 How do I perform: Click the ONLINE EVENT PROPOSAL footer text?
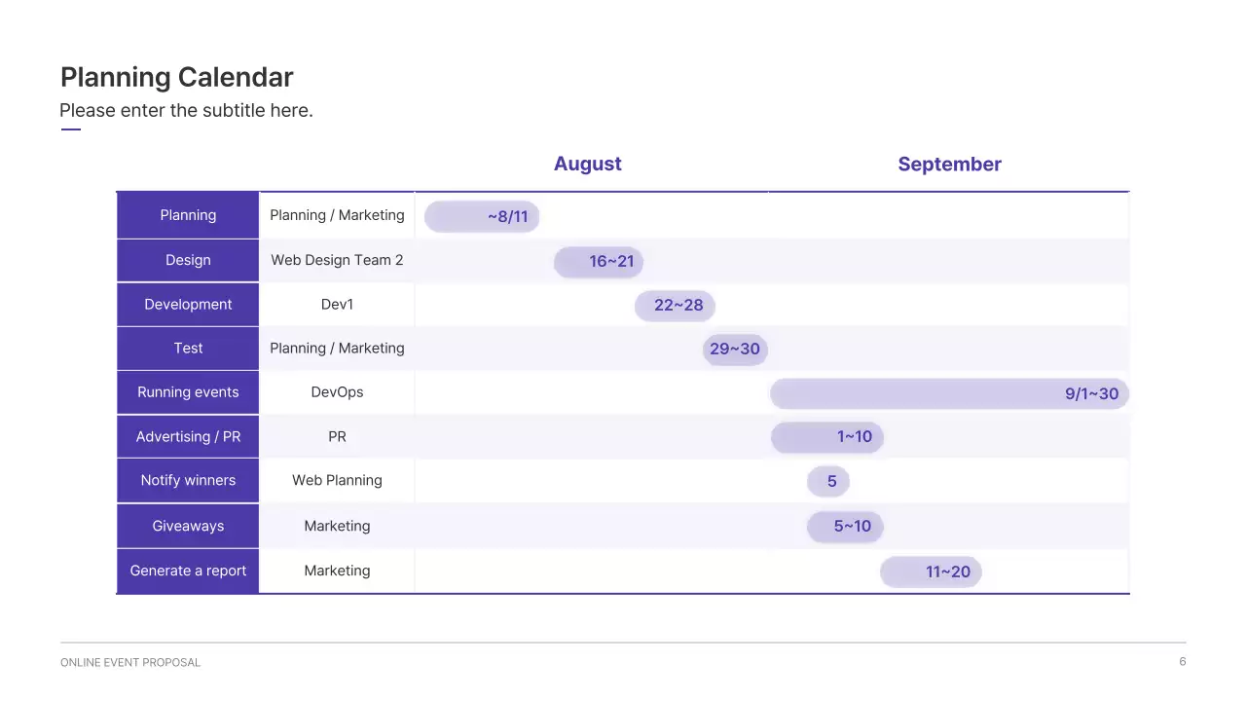pos(129,662)
